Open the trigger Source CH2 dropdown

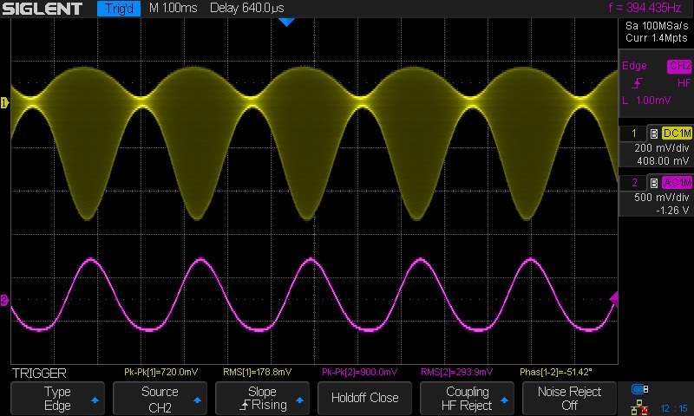pyautogui.click(x=160, y=399)
